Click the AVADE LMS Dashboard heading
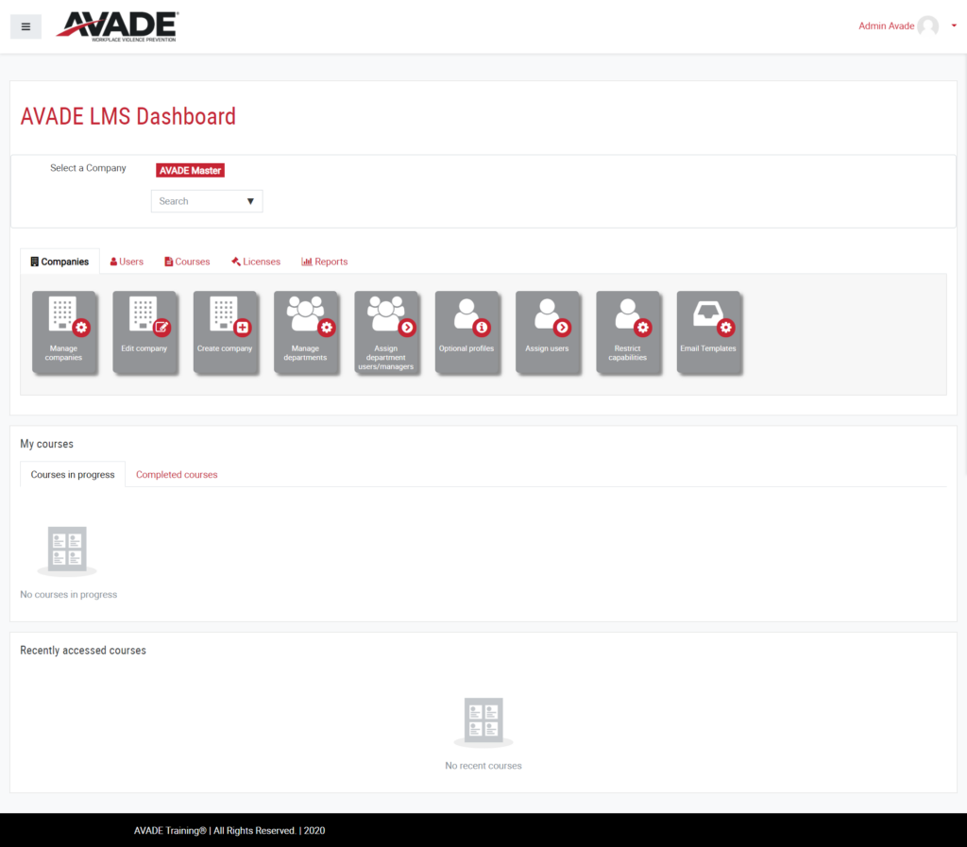The image size is (967, 847). 128,116
